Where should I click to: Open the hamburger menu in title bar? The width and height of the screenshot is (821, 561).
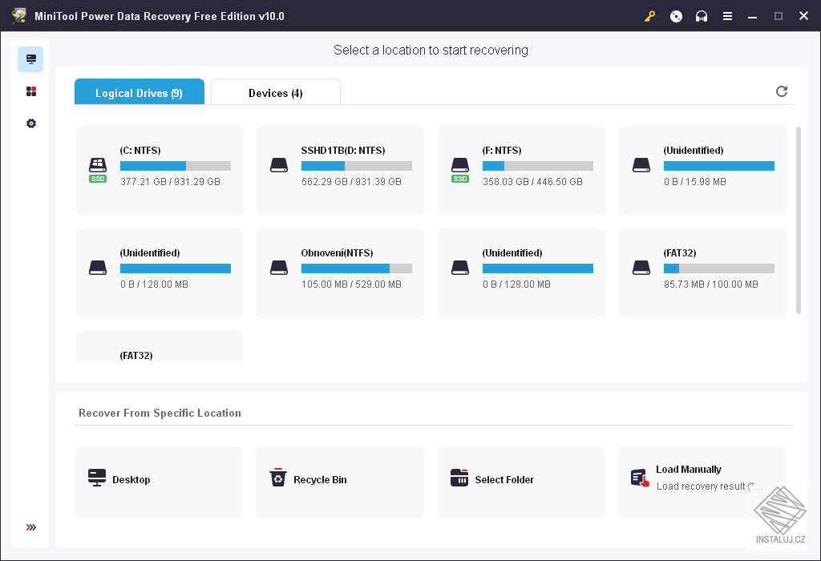(727, 16)
